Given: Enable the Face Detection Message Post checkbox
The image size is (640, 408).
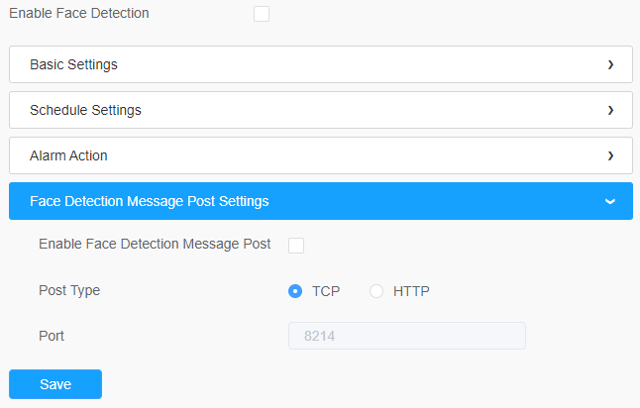Looking at the screenshot, I should click(296, 246).
